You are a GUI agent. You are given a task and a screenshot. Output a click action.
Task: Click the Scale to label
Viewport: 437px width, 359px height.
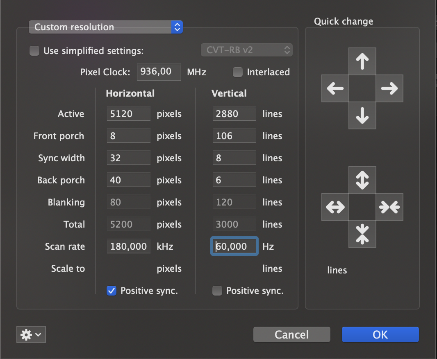(68, 269)
